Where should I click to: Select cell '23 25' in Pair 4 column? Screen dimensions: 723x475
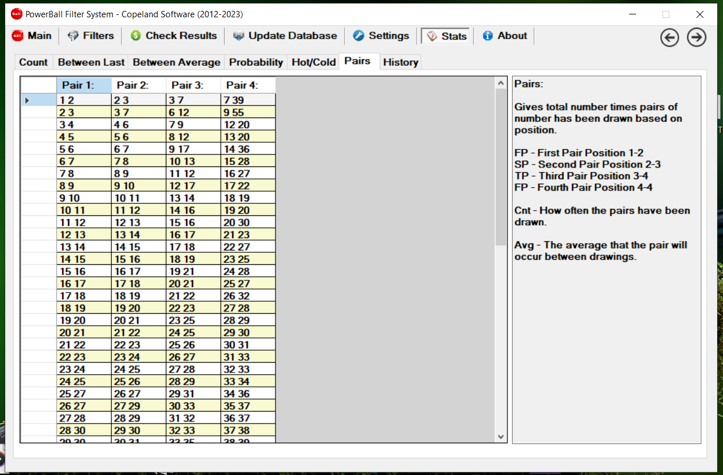(x=248, y=259)
